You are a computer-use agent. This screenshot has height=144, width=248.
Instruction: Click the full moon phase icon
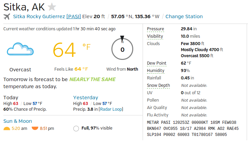(76, 129)
